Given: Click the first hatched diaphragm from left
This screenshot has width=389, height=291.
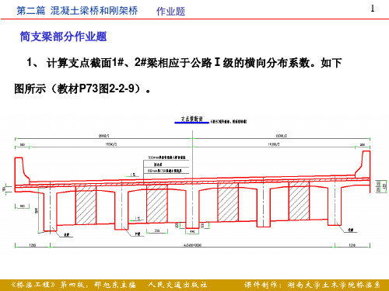Looking at the screenshot, I should pyautogui.click(x=86, y=205).
